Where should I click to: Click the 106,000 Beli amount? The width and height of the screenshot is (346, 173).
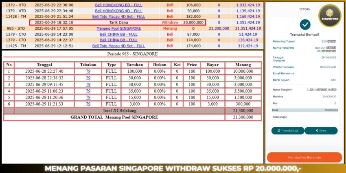coord(193,5)
